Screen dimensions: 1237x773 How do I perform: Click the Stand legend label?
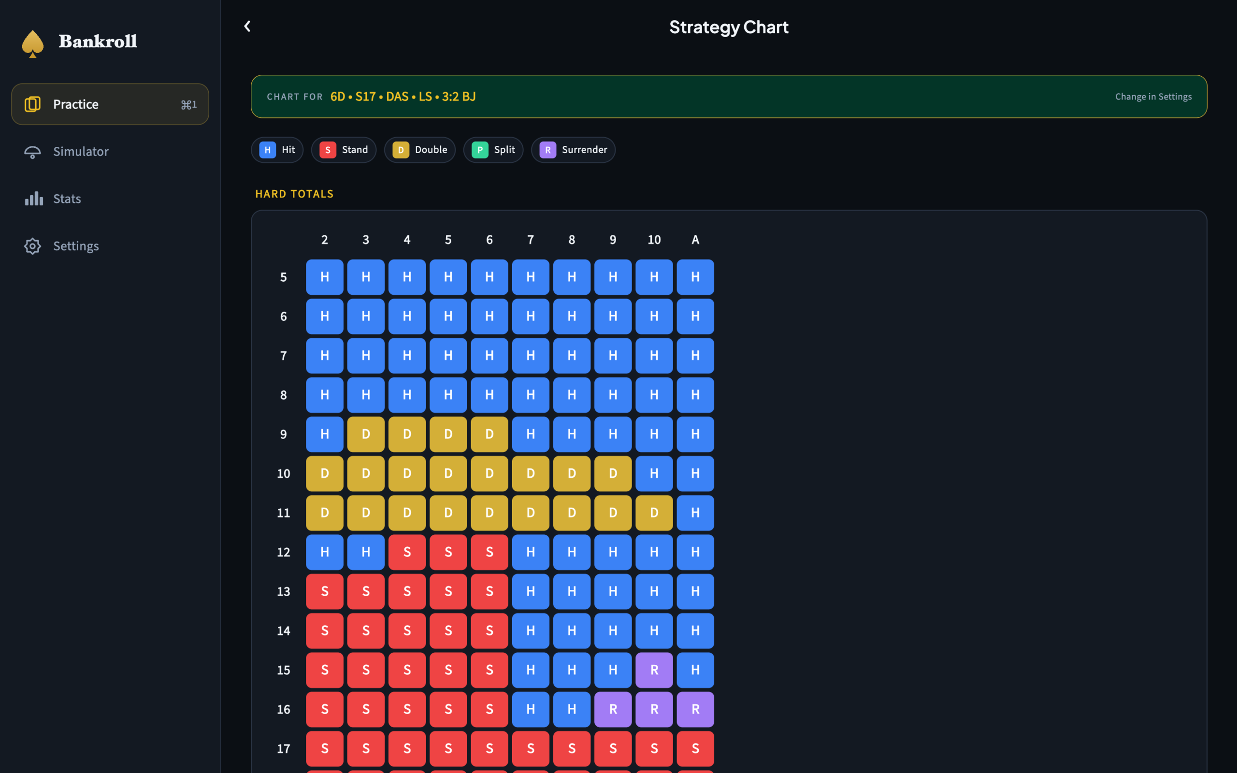pos(355,150)
